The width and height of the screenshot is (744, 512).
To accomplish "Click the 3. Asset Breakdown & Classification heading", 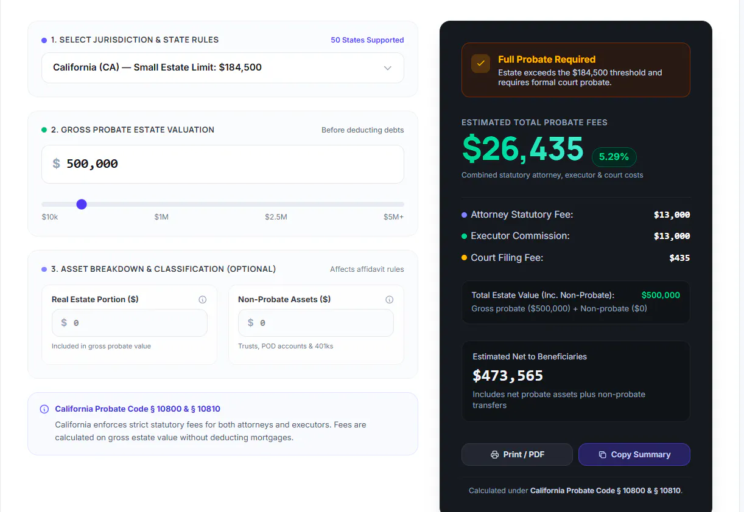I will 163,269.
